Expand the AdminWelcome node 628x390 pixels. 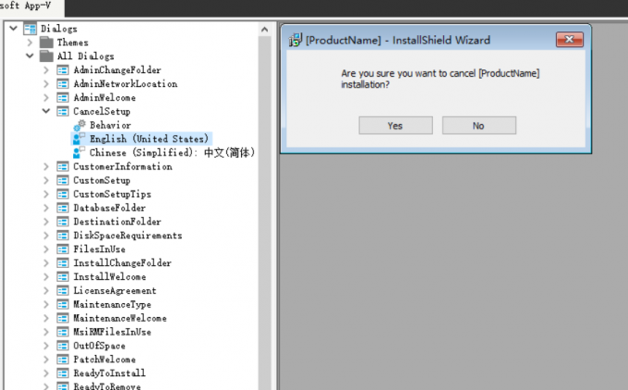point(46,97)
